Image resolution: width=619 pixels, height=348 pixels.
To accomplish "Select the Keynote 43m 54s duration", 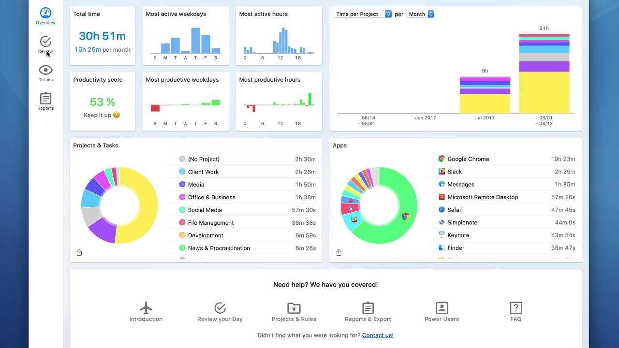I will click(563, 235).
